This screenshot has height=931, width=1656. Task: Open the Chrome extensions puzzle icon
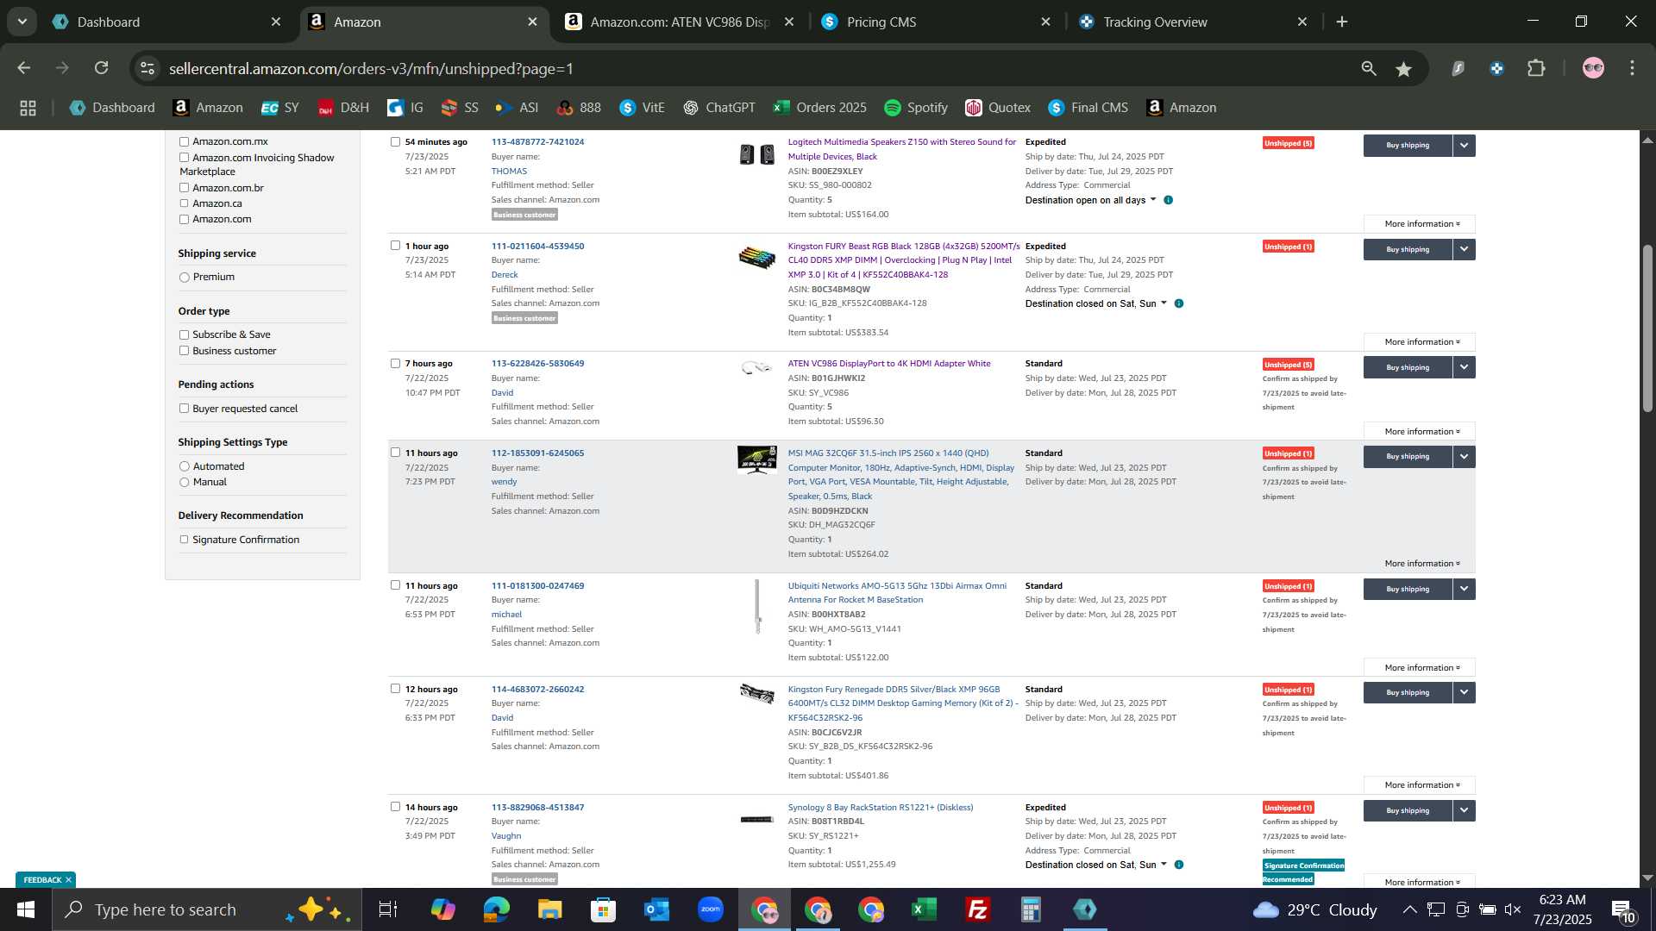point(1536,68)
